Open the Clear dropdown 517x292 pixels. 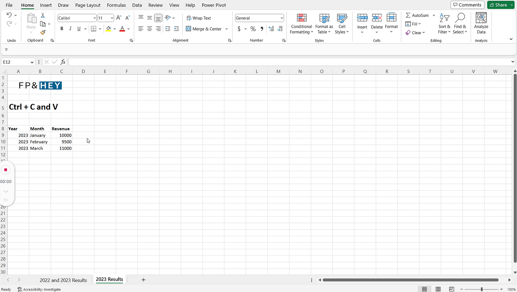pyautogui.click(x=415, y=32)
